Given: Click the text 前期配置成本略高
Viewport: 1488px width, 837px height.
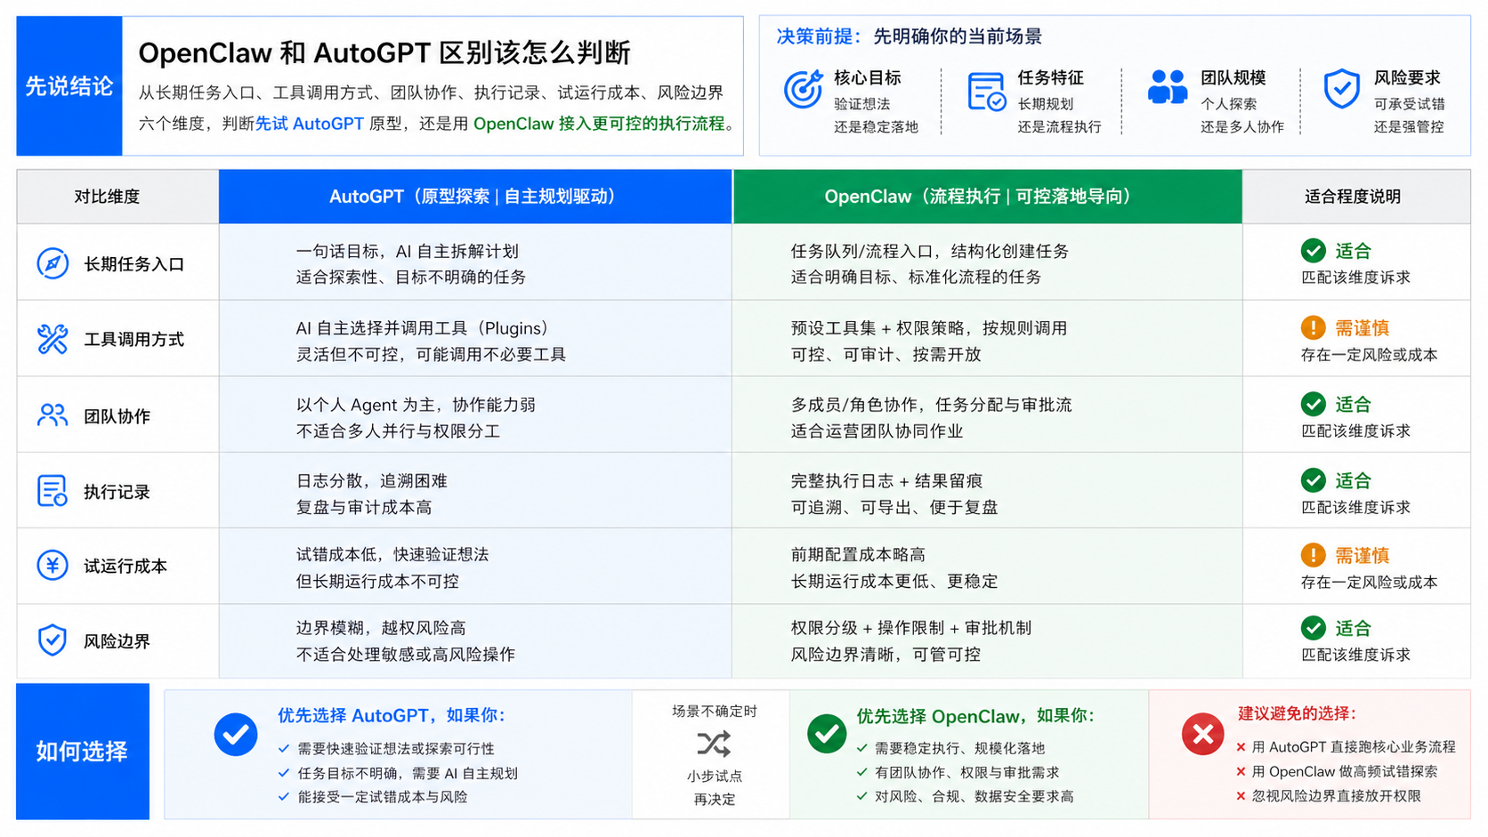Looking at the screenshot, I should click(x=858, y=555).
